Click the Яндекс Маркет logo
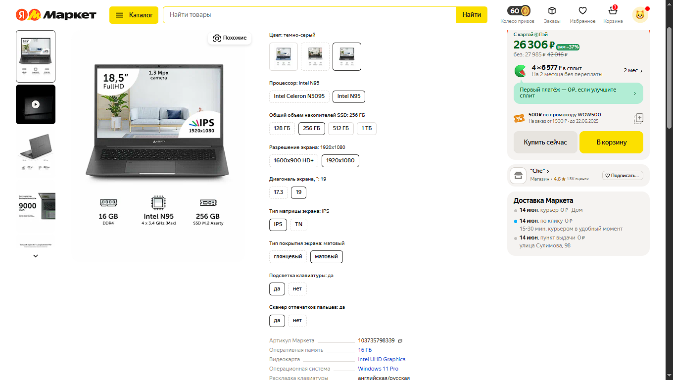This screenshot has height=380, width=673. pyautogui.click(x=56, y=15)
